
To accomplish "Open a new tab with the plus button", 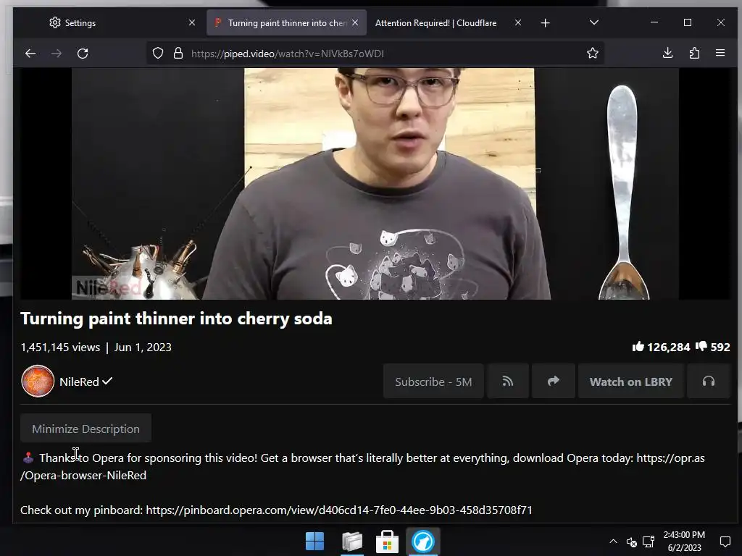I will (545, 22).
